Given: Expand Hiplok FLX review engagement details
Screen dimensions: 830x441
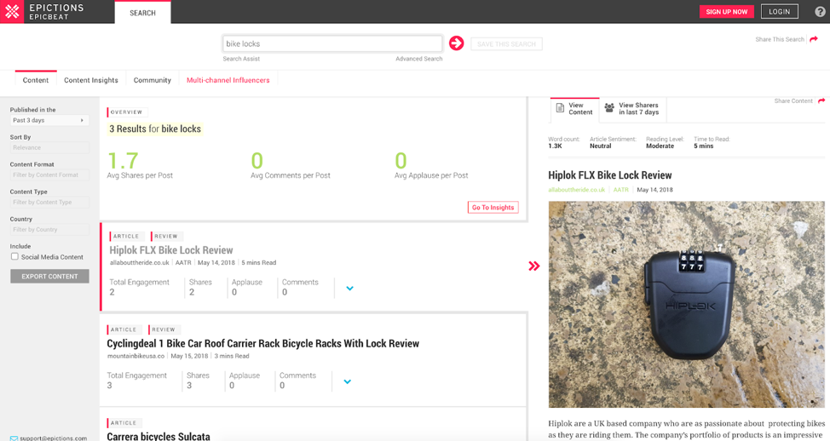Looking at the screenshot, I should coord(350,289).
